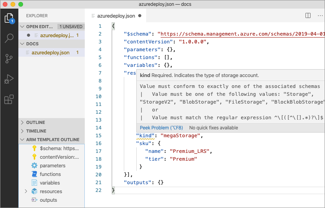Image resolution: width=325 pixels, height=208 pixels.
Task: Click azuredeploy.json under Open Editors
Action: click(x=57, y=35)
